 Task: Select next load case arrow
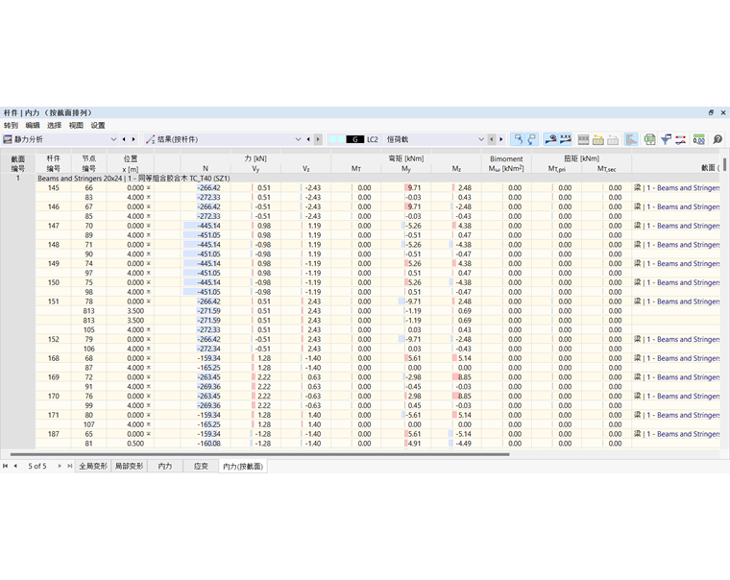pyautogui.click(x=501, y=139)
